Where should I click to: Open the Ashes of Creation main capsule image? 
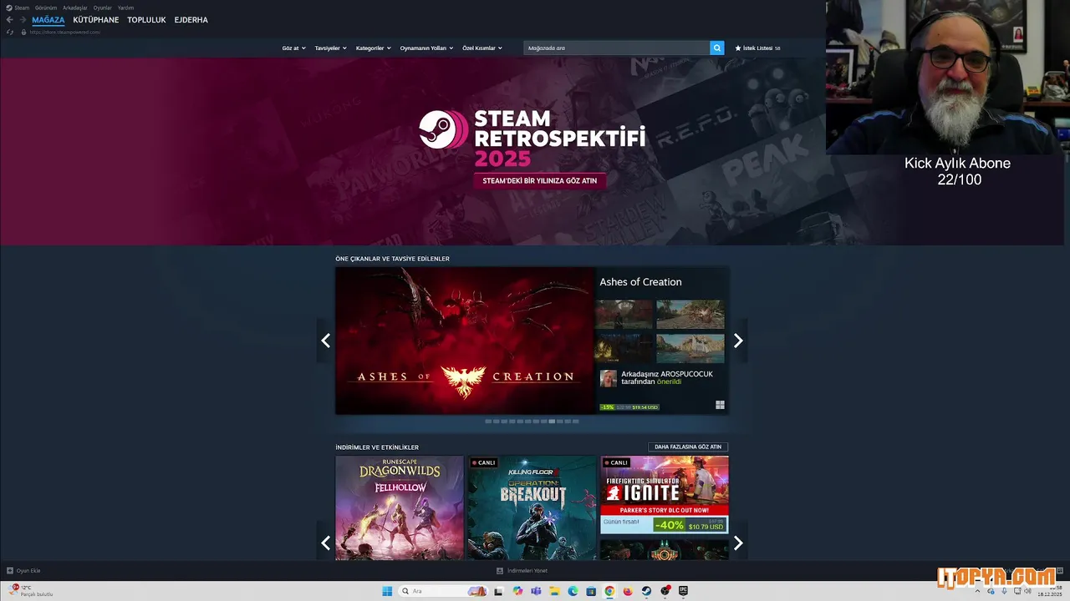[465, 341]
